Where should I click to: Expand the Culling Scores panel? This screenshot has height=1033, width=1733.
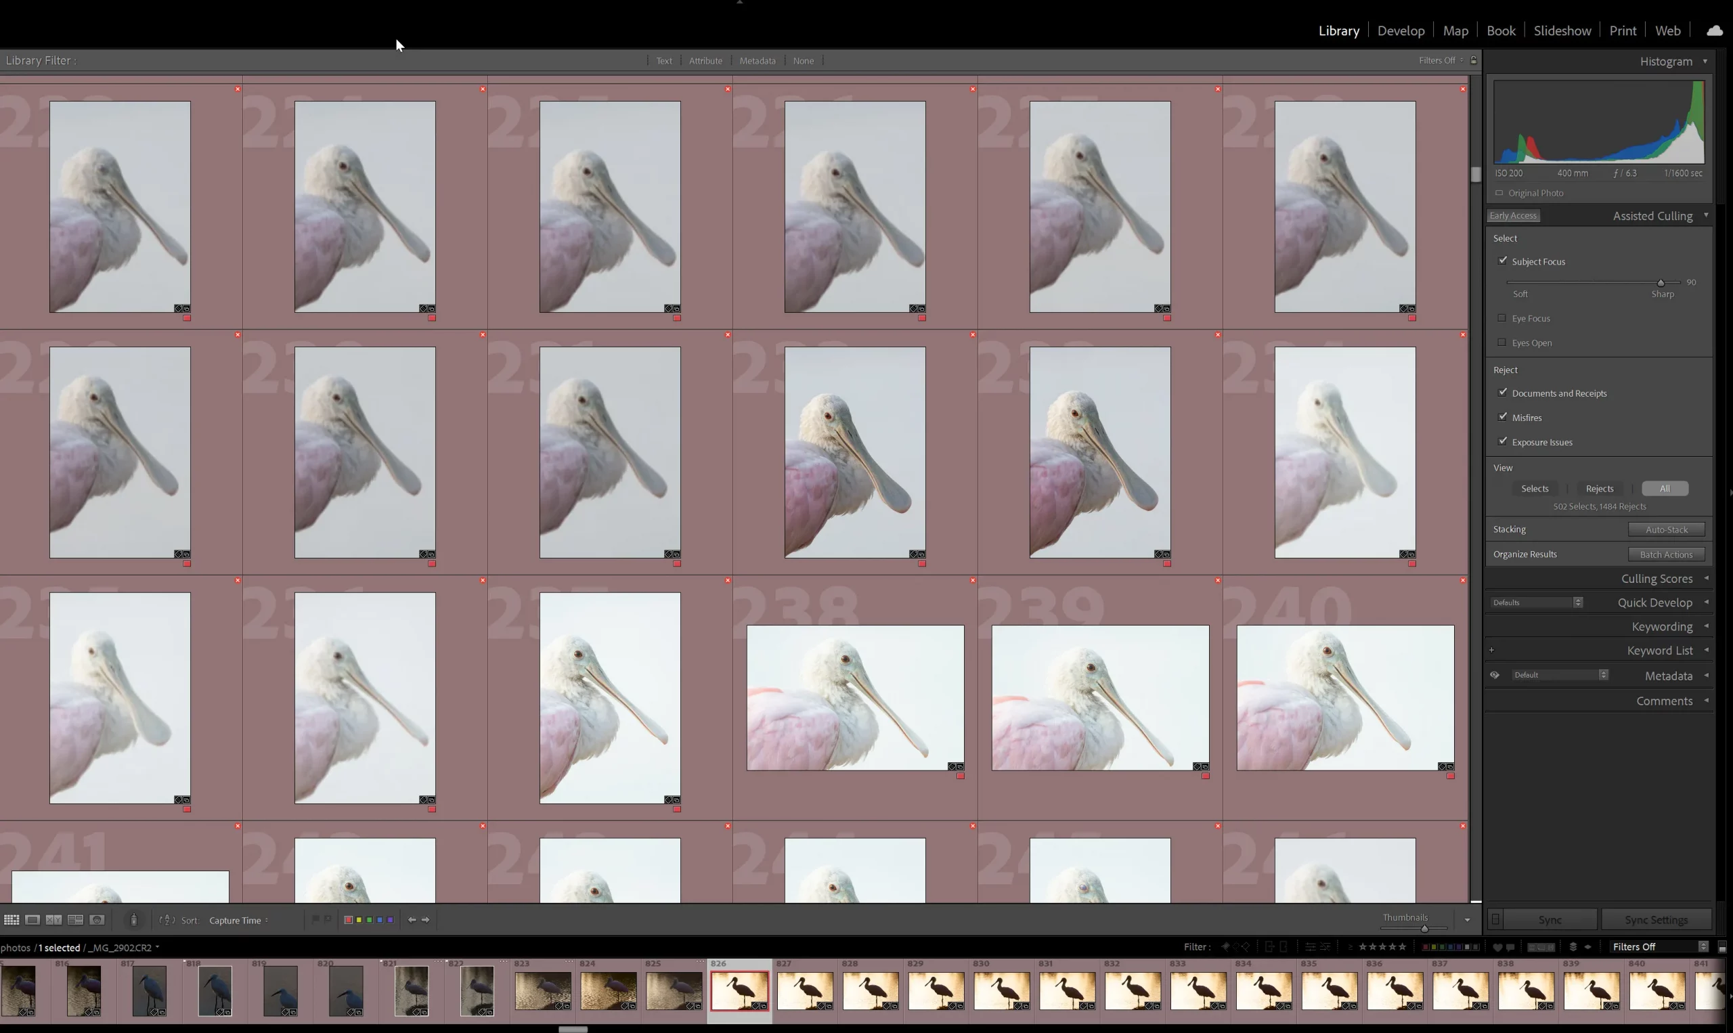(x=1658, y=577)
